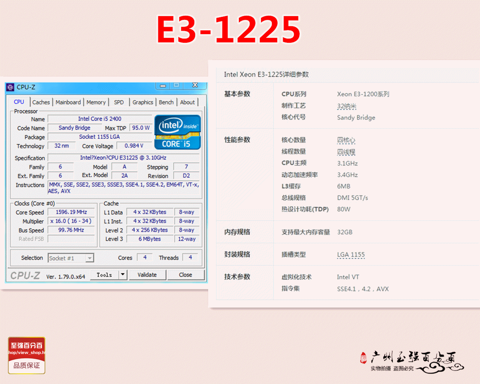Open the Bench tab
Image resolution: width=480 pixels, height=384 pixels.
166,102
